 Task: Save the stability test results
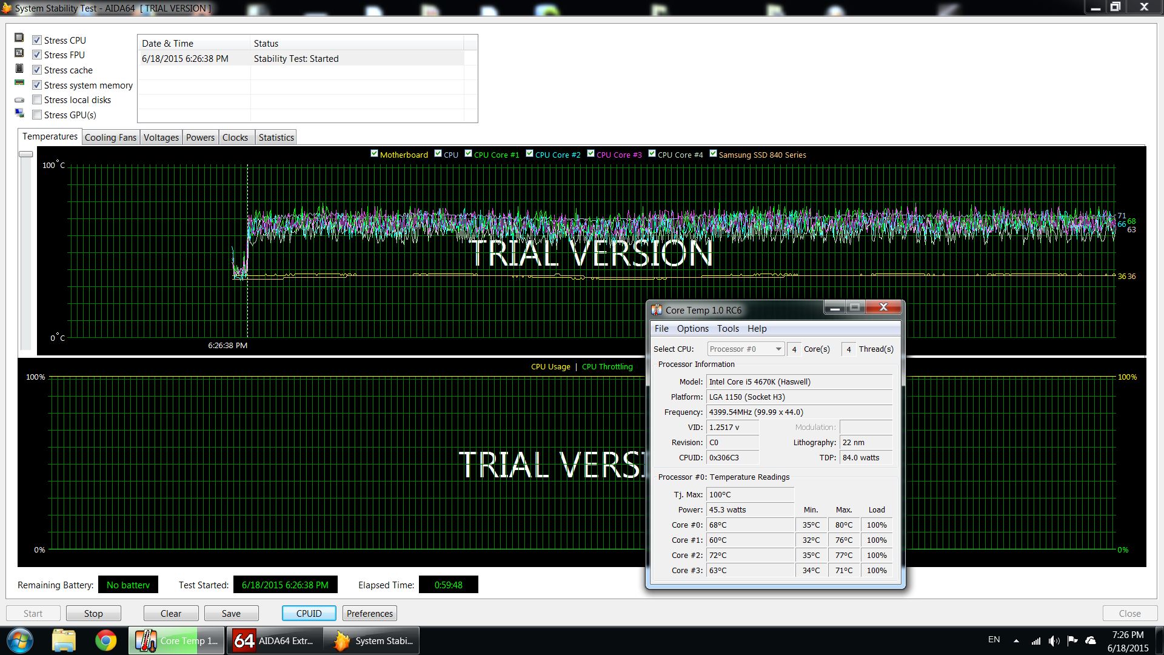click(231, 613)
